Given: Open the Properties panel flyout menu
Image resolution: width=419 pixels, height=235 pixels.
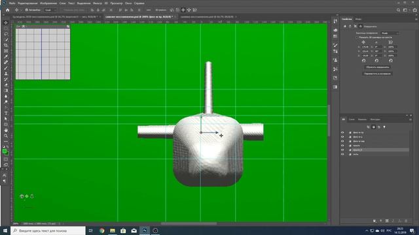Looking at the screenshot, I should (416, 19).
